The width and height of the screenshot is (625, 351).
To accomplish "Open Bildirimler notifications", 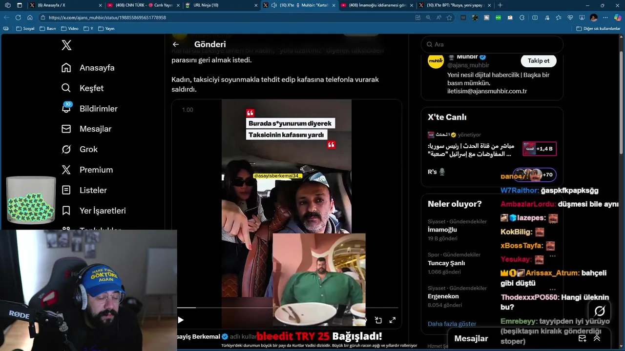I will 89,109.
